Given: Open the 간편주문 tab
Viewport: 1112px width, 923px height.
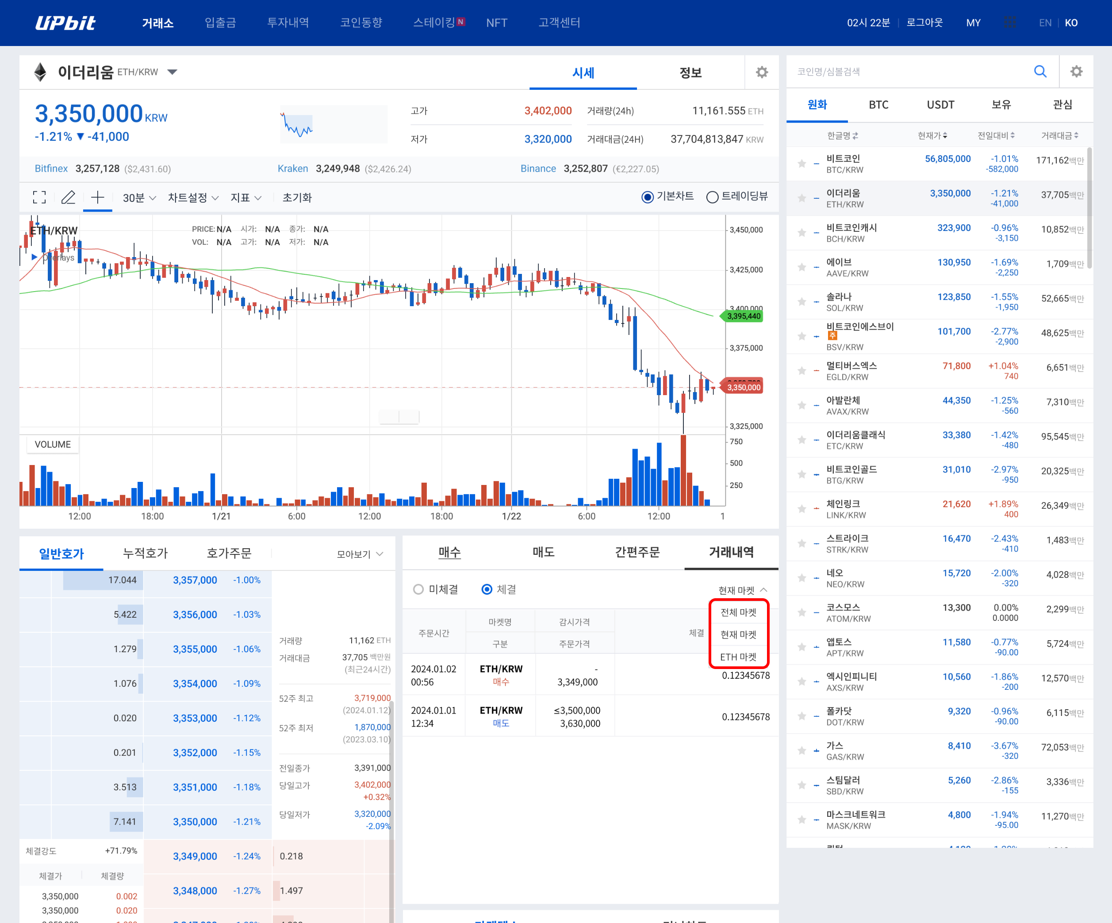Looking at the screenshot, I should [x=637, y=552].
